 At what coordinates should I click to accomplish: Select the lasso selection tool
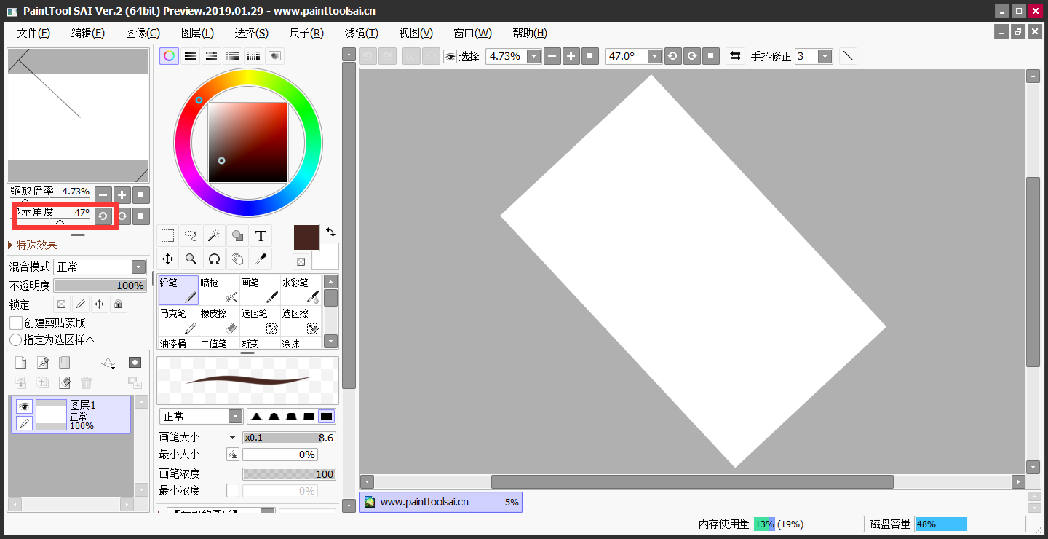click(191, 235)
